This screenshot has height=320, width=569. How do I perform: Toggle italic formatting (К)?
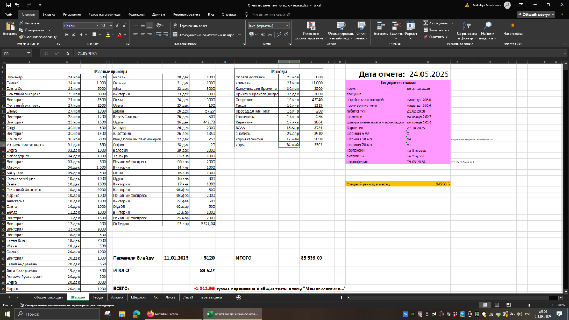(x=74, y=35)
